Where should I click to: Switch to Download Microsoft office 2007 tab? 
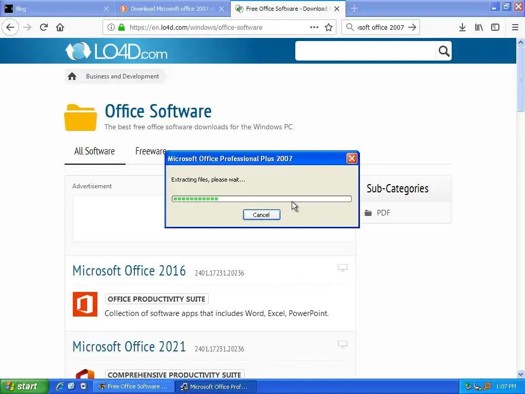171,9
